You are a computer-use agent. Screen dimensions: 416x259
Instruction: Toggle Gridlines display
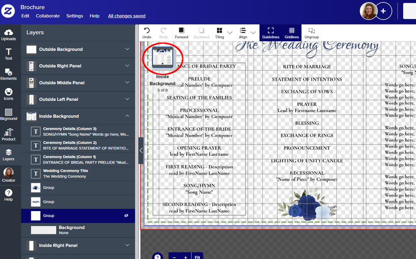click(x=291, y=33)
